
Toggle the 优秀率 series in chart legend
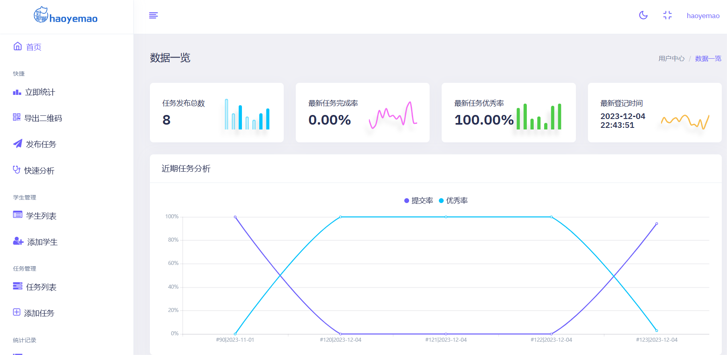click(453, 201)
